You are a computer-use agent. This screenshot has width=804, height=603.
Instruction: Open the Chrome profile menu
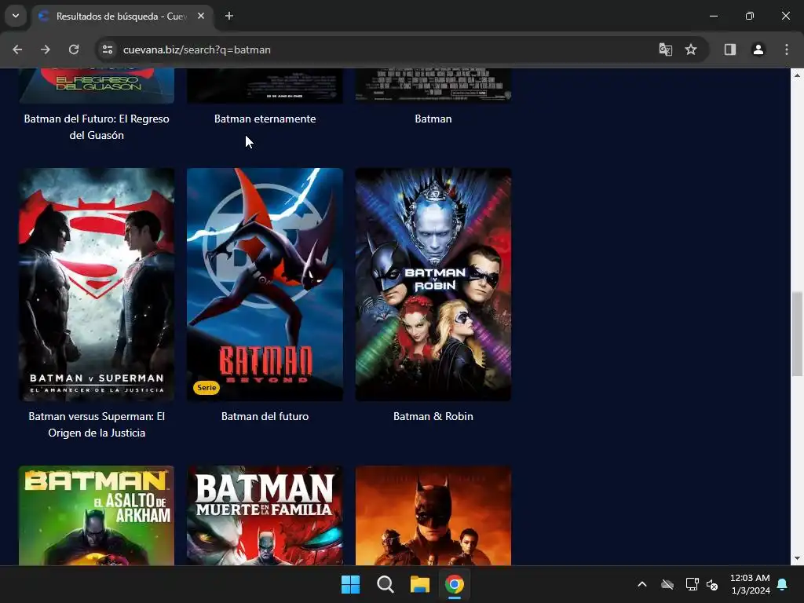pos(758,49)
